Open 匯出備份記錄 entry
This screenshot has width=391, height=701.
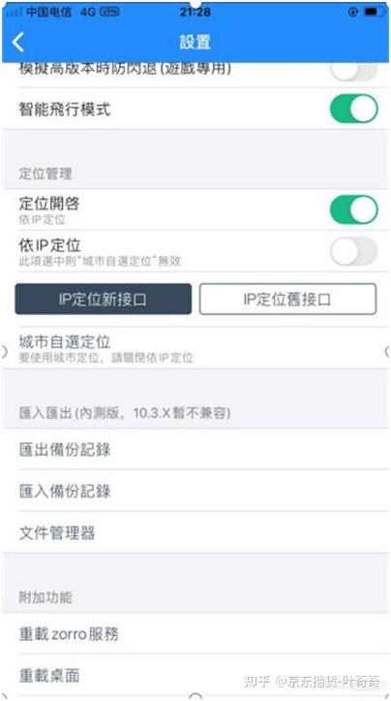[x=195, y=450]
